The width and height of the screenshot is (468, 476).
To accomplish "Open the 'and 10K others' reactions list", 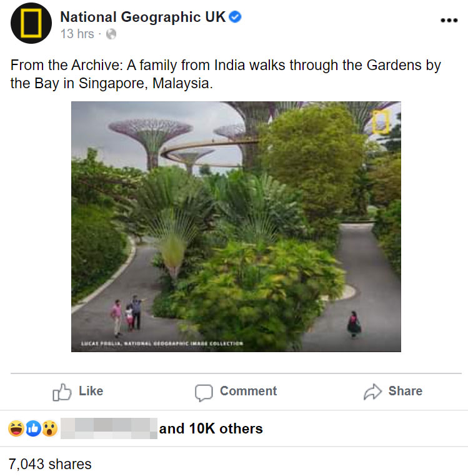I will coord(211,428).
